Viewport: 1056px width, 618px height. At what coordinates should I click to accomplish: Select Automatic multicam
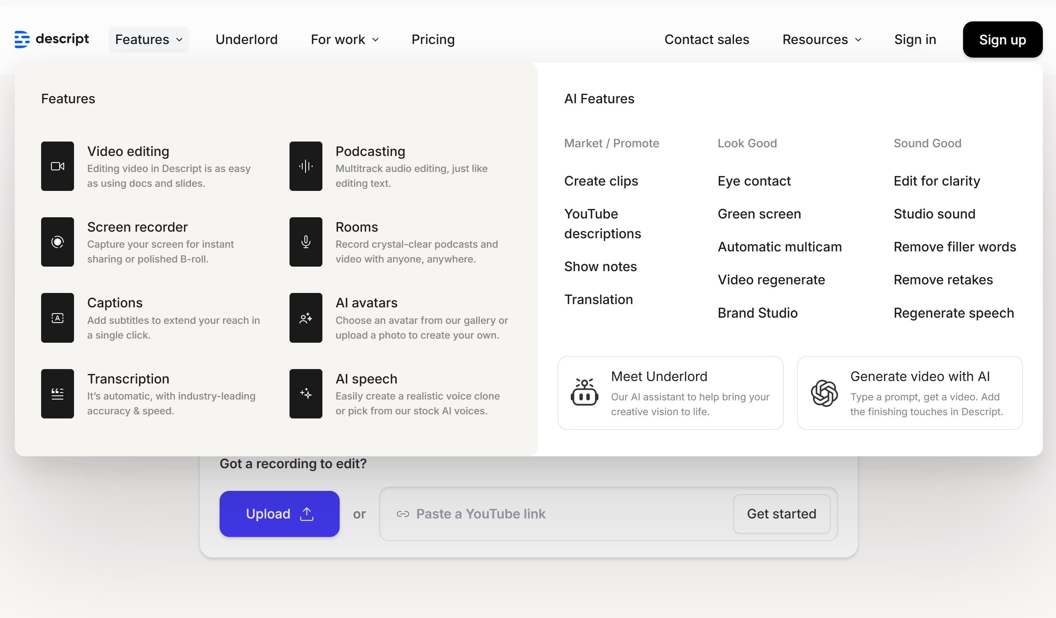(779, 246)
